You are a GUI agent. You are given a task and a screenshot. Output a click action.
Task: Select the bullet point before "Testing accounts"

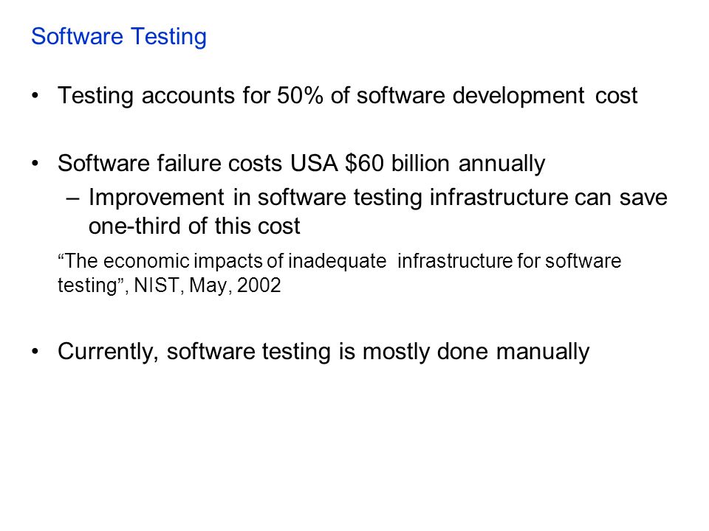[35, 96]
